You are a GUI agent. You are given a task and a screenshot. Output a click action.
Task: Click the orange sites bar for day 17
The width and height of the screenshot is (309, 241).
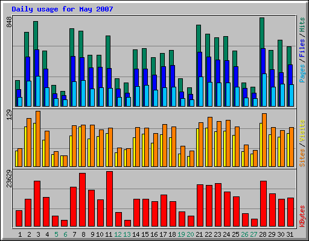pos(165,145)
